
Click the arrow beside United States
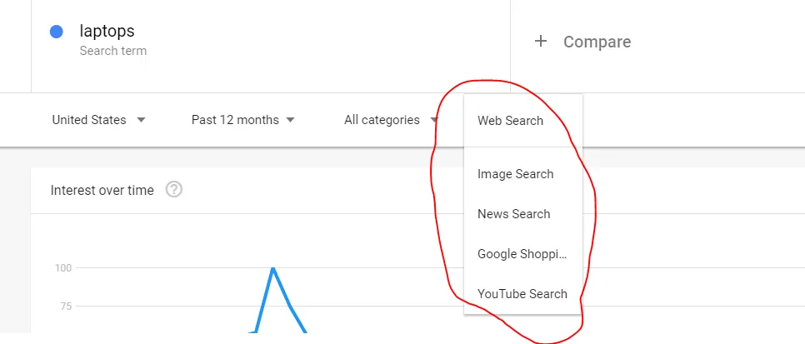coord(141,120)
